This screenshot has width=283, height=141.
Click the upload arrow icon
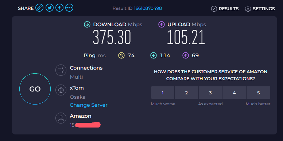coord(162,24)
